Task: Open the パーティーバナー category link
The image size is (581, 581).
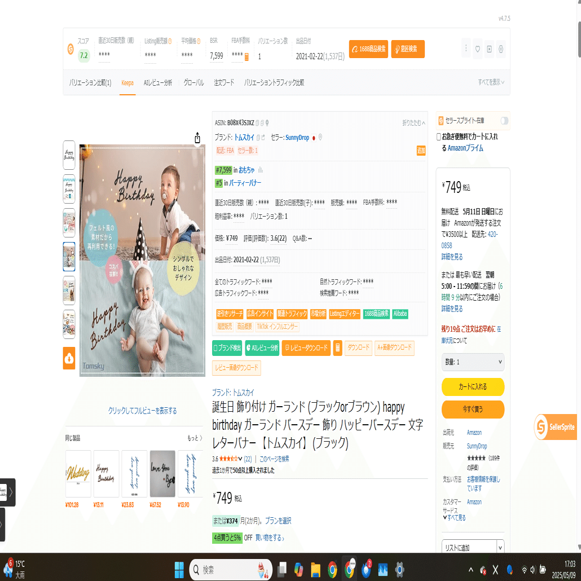Action: pyautogui.click(x=245, y=183)
